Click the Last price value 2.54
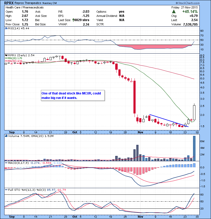Image resolution: width=211 pixels, height=219 pixels. 195,20
